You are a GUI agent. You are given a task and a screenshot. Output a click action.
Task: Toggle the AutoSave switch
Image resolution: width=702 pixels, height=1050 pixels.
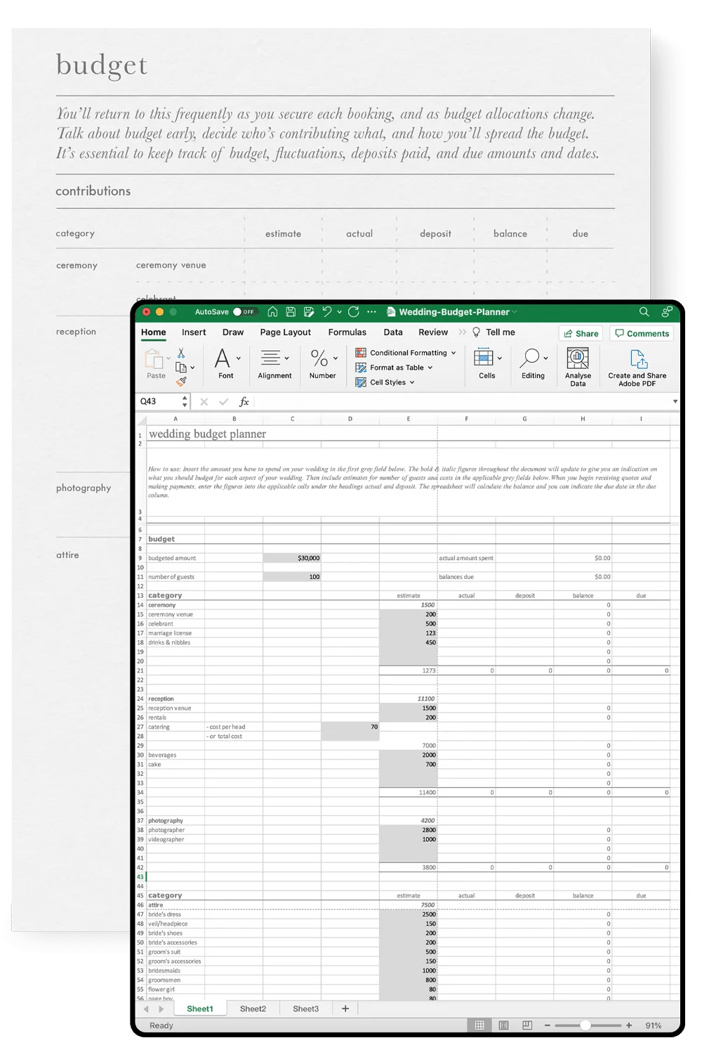[245, 312]
